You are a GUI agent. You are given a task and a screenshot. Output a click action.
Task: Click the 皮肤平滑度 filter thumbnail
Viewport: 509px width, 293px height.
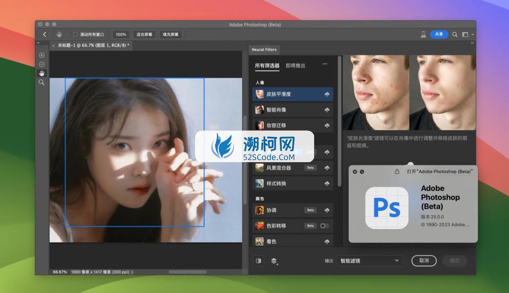[260, 94]
